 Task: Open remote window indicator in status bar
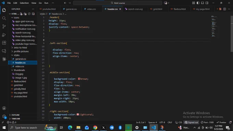(3, 122)
